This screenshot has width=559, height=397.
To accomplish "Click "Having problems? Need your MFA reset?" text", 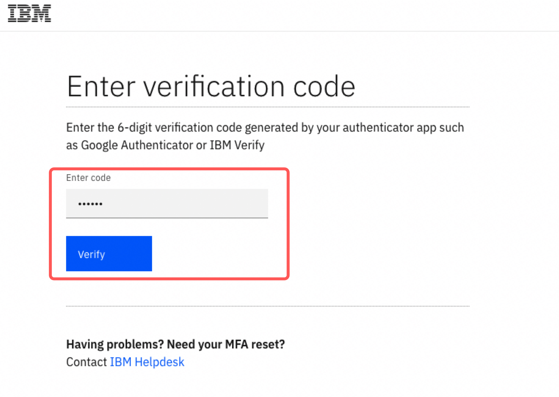I will point(176,344).
